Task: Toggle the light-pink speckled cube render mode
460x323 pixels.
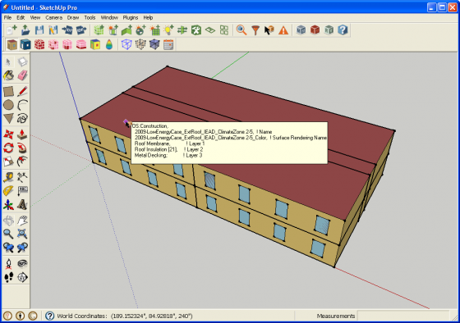Action: coord(53,44)
